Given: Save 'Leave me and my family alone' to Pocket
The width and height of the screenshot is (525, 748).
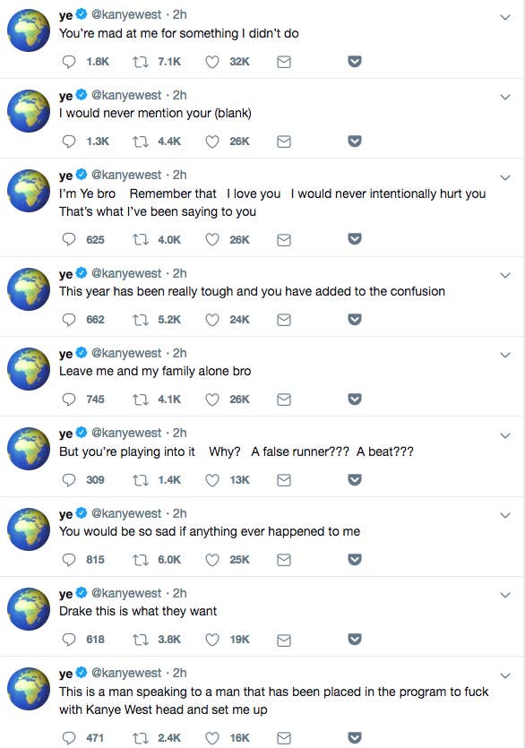Looking at the screenshot, I should [x=355, y=399].
